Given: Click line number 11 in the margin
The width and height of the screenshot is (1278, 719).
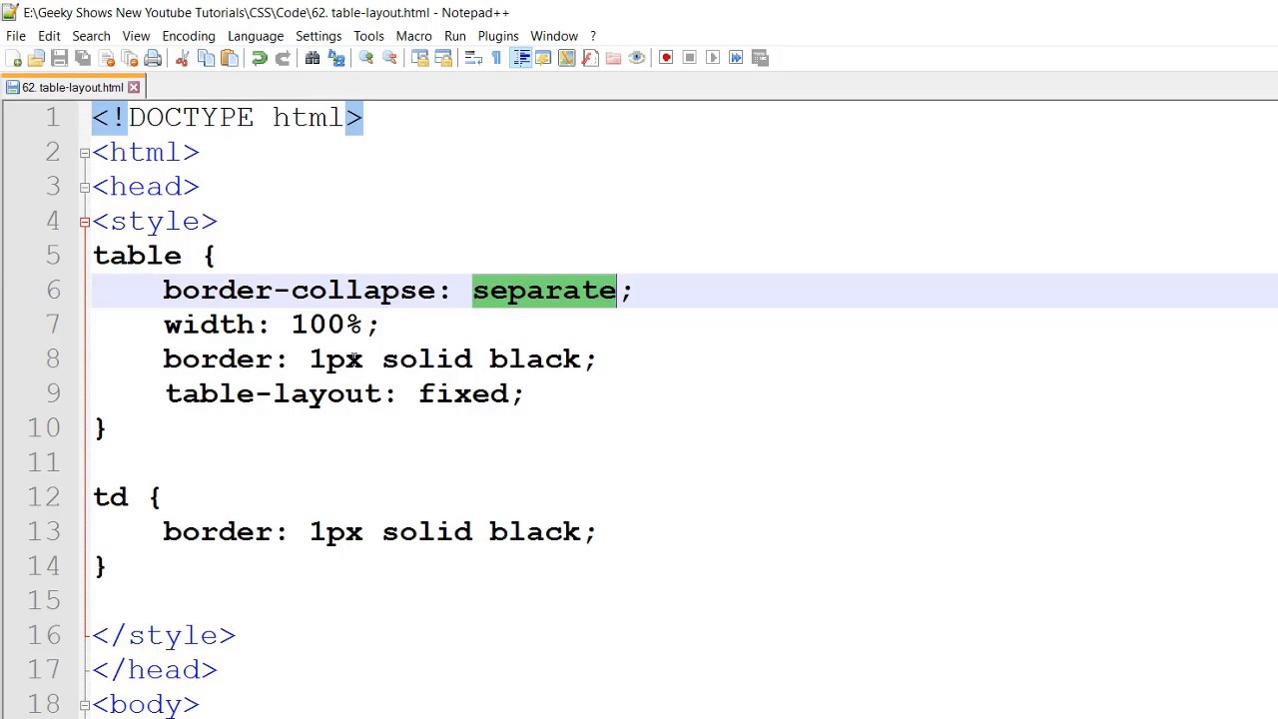Looking at the screenshot, I should pos(44,462).
